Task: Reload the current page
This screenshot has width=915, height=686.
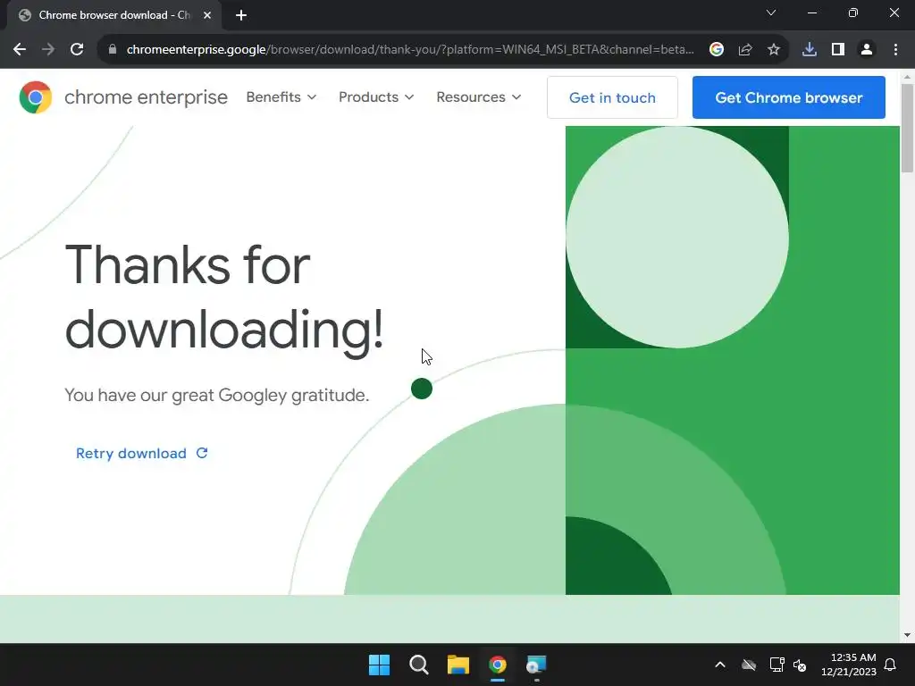Action: click(77, 50)
